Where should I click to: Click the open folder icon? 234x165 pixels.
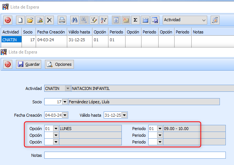coord(30,20)
